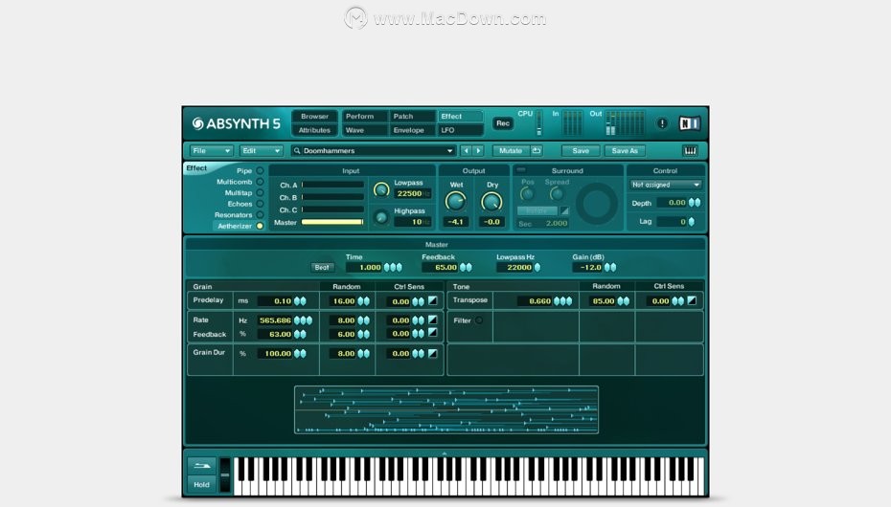891x507 pixels.
Task: Open the File dropdown menu
Action: coord(211,151)
